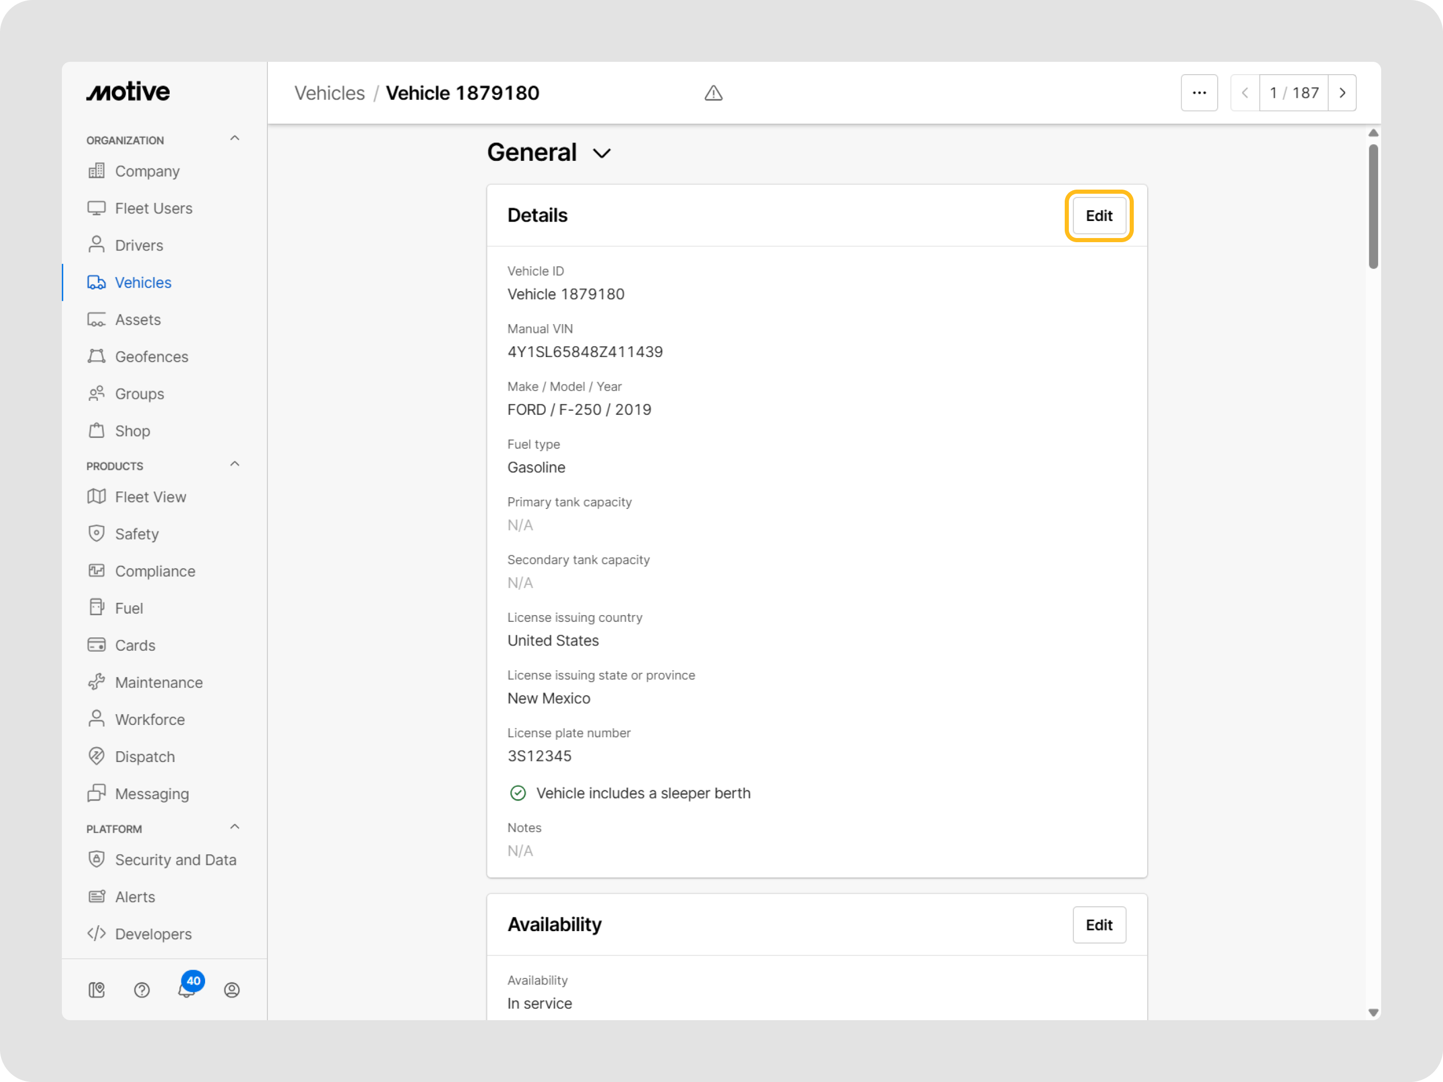Open the help question mark icon

point(142,990)
